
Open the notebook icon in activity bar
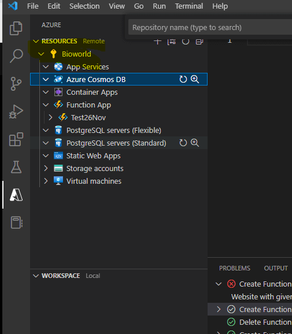[x=17, y=222]
